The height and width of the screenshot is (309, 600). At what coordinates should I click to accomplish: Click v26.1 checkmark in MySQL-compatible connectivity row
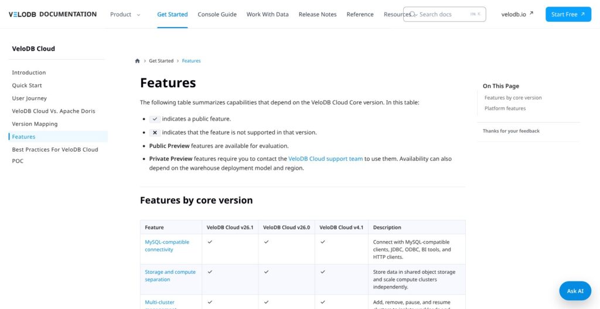(x=210, y=242)
